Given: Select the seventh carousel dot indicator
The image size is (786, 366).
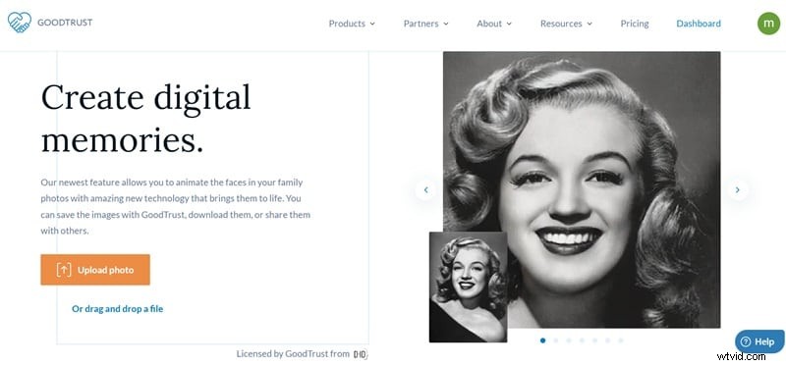Looking at the screenshot, I should (x=621, y=340).
